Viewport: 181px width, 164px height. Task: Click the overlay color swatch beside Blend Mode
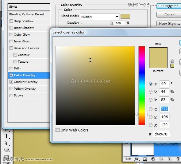(x=125, y=16)
